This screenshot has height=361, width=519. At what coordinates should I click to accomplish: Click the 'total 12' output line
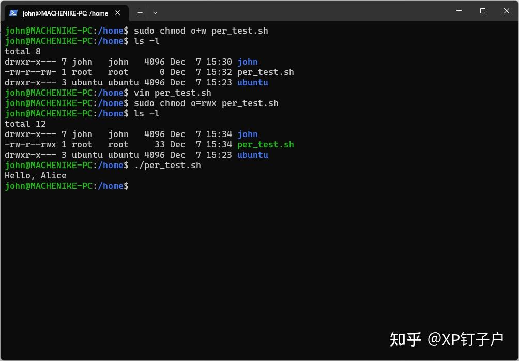click(25, 124)
